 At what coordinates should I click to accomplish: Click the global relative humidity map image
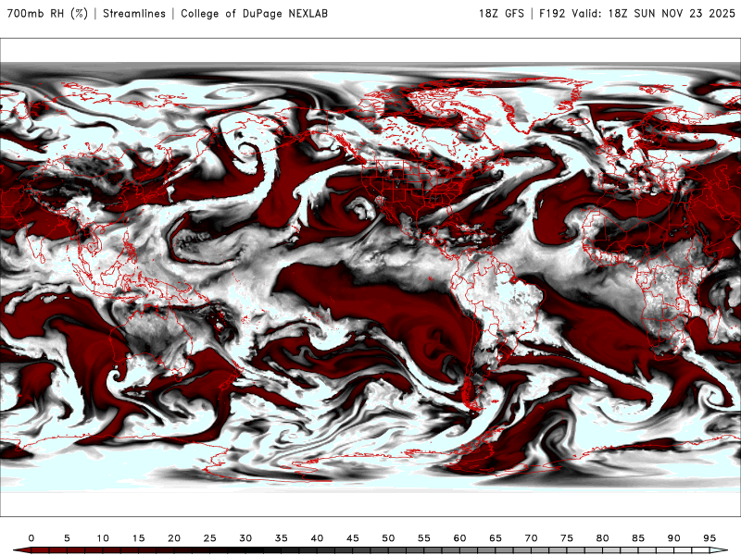point(370,277)
